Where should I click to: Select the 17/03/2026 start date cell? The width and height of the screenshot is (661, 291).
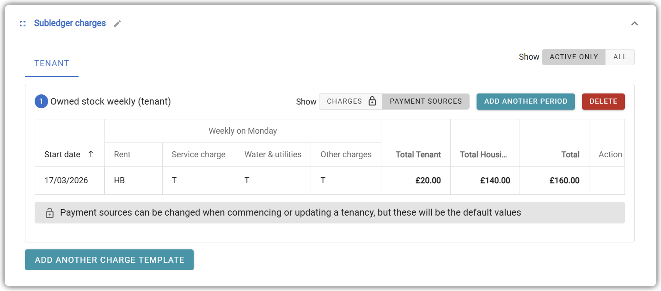tap(66, 180)
